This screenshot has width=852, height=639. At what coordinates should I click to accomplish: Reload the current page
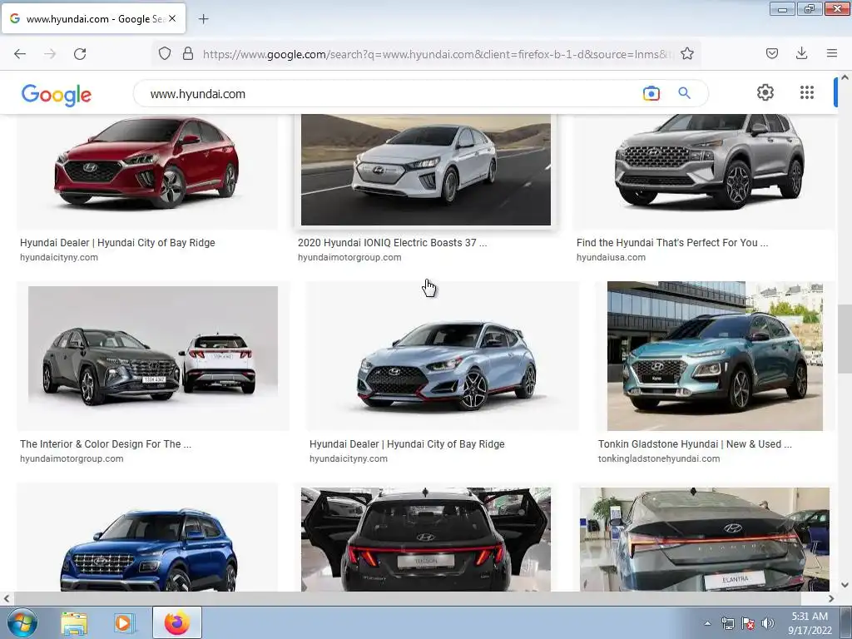click(x=80, y=54)
